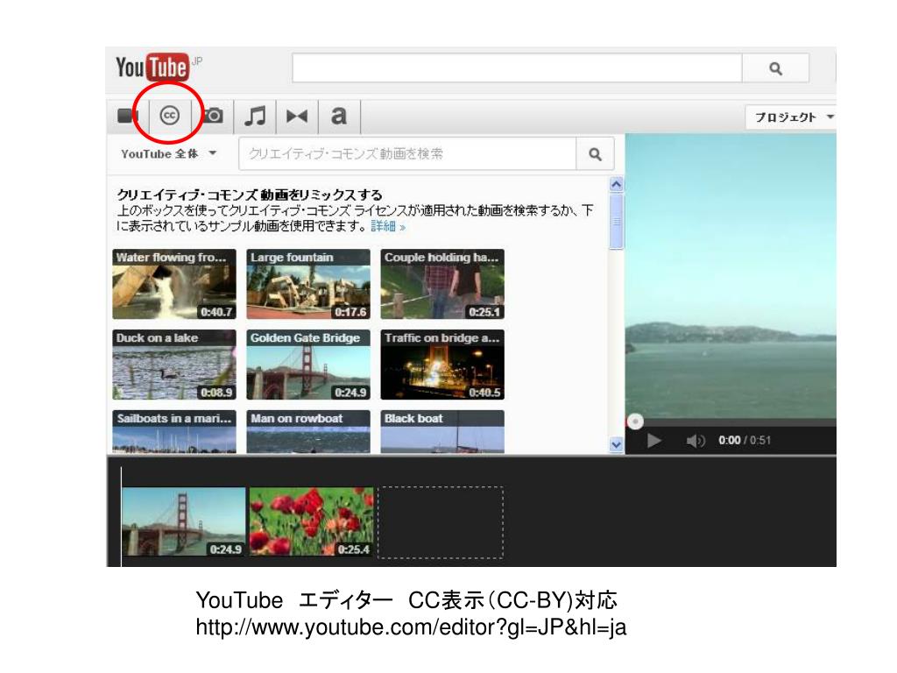Image resolution: width=897 pixels, height=673 pixels.
Task: Click the empty dashed clip drop slot
Action: [441, 522]
